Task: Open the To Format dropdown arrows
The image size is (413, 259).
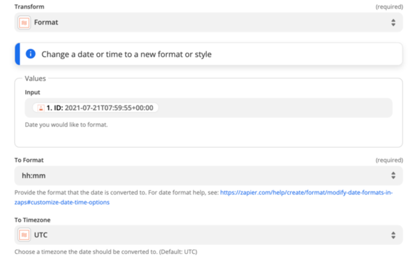Action: tap(393, 176)
